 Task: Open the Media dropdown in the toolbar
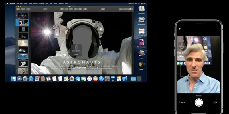80,9
